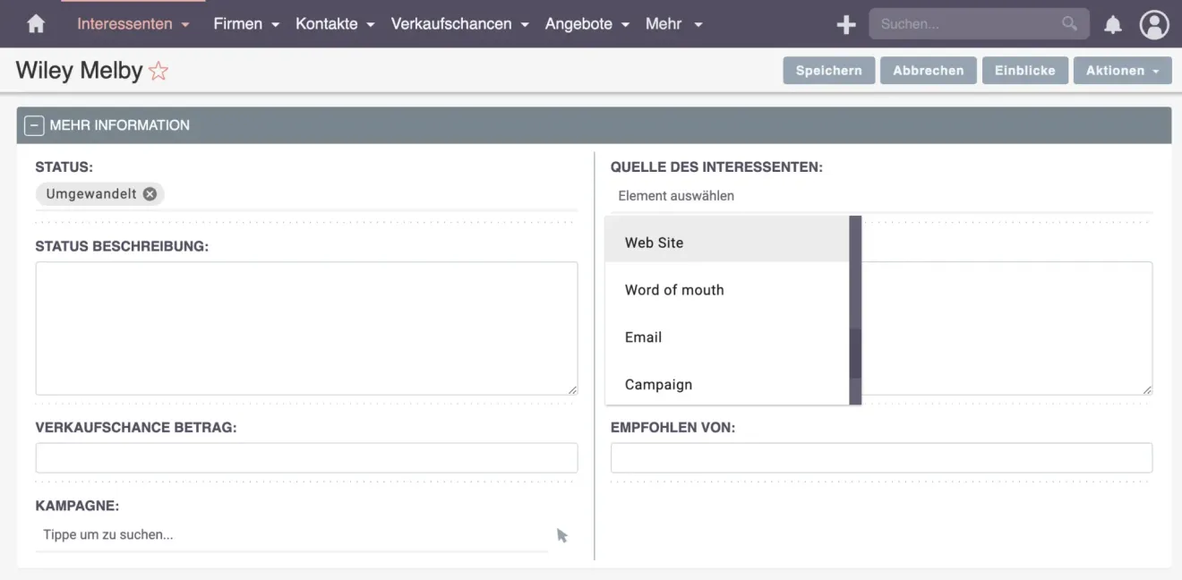1182x580 pixels.
Task: Click the Speichern button
Action: click(x=828, y=70)
